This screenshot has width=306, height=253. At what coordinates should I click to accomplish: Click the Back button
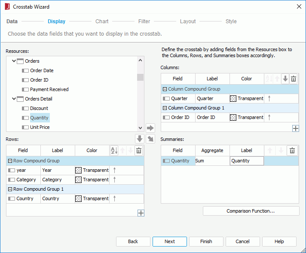coord(133,241)
